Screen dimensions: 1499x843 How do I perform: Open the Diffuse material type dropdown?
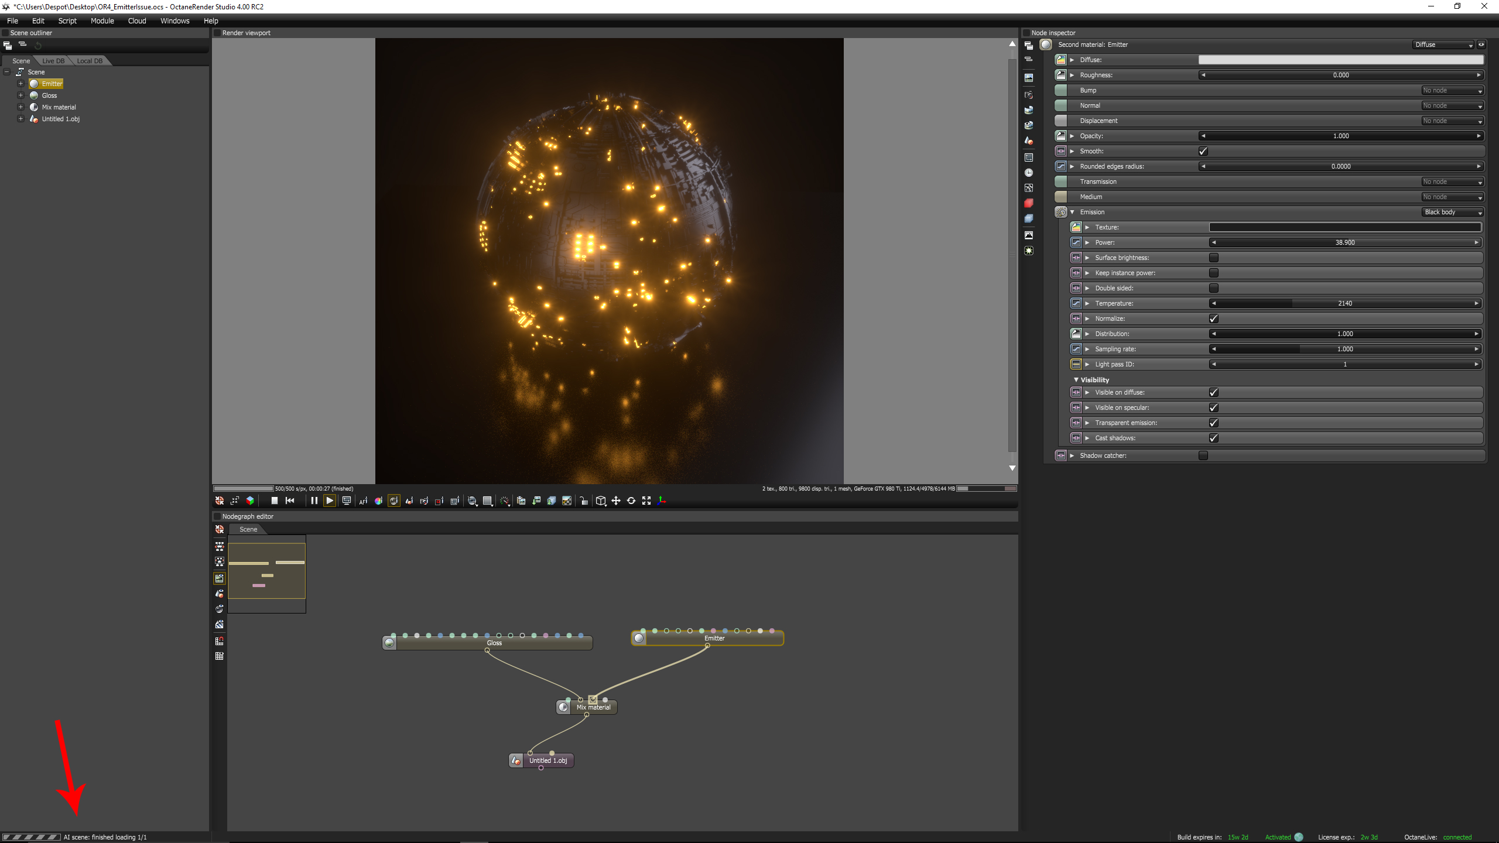pyautogui.click(x=1443, y=44)
